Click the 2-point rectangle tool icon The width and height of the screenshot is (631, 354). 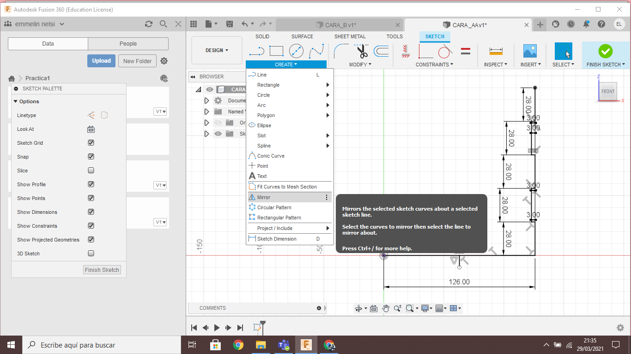coord(276,51)
